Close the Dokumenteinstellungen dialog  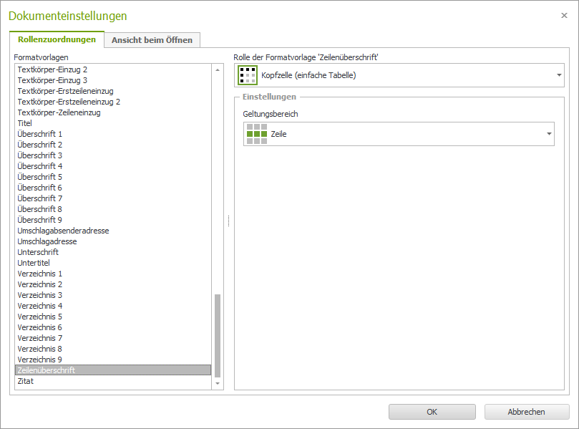[564, 15]
